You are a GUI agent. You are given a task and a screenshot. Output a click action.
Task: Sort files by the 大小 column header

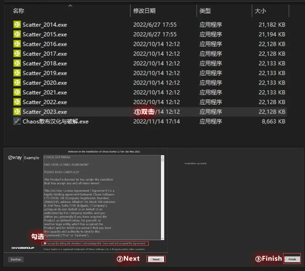(260, 11)
